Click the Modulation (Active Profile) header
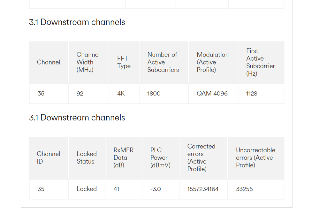This screenshot has height=215, width=319. [x=213, y=62]
